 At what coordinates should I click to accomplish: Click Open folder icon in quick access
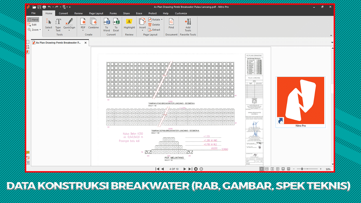click(34, 7)
